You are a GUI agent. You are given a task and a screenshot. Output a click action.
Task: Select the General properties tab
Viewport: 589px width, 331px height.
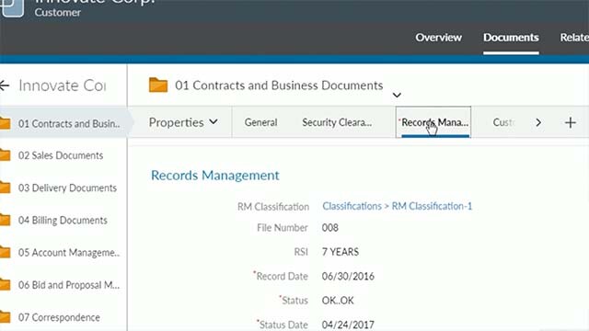tap(260, 122)
